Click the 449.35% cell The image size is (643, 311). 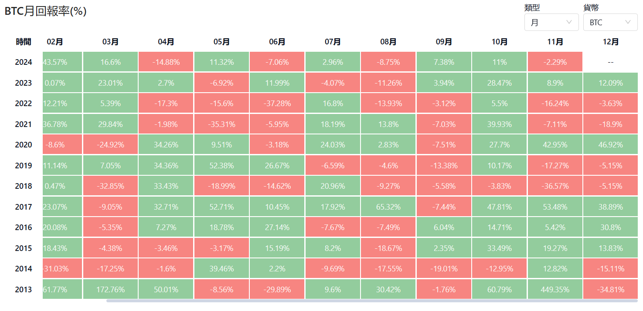pos(555,289)
